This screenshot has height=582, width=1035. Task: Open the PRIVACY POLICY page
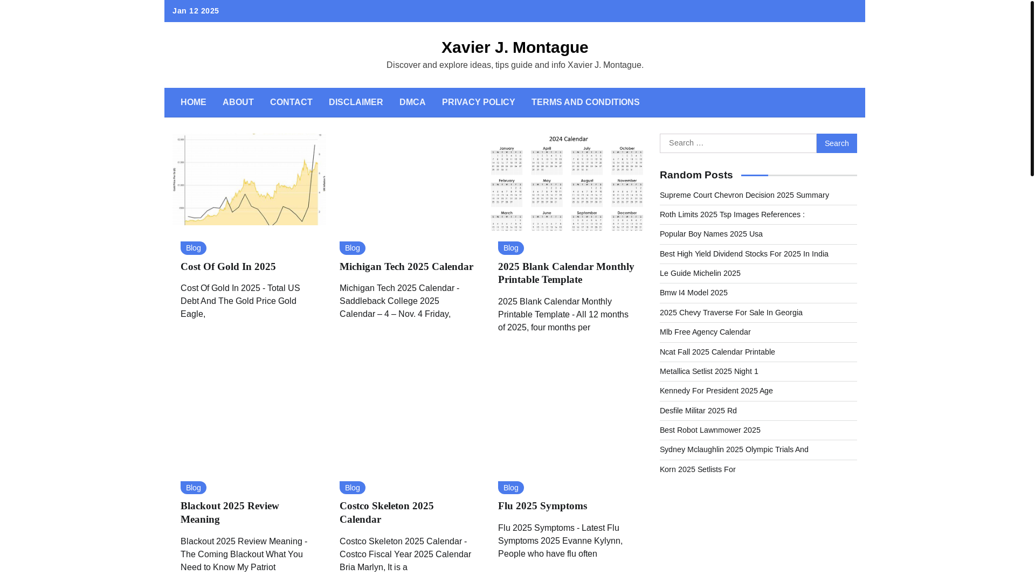click(479, 102)
